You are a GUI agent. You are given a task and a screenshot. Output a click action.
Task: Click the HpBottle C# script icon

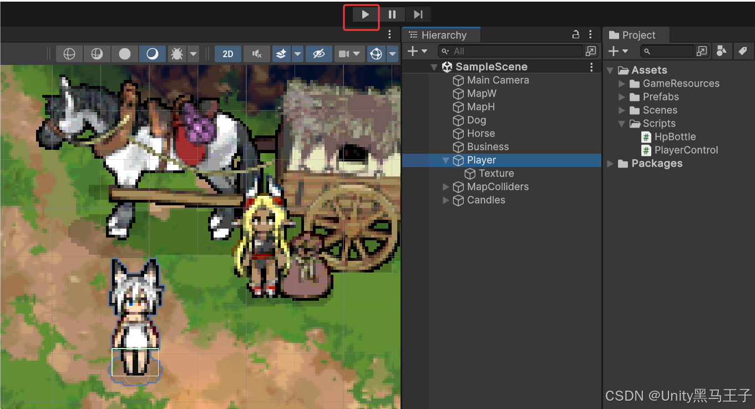click(646, 137)
